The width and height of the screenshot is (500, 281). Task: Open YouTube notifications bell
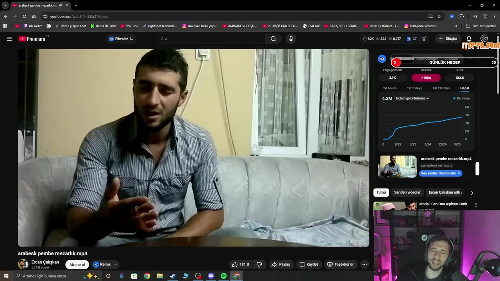click(x=469, y=39)
